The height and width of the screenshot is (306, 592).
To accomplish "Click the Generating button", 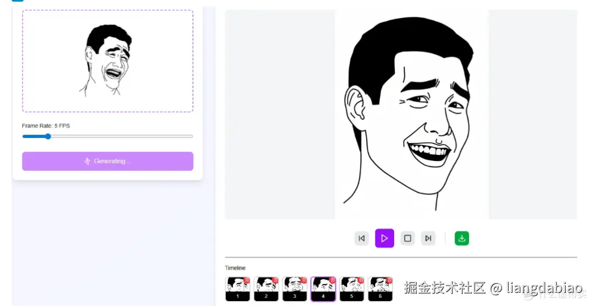I will (107, 161).
